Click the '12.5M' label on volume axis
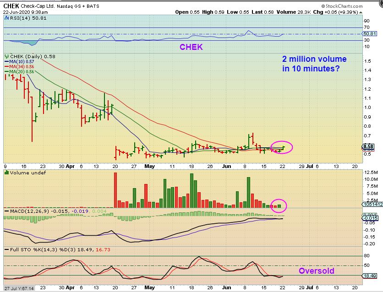This screenshot has height=292, width=383. point(371,173)
